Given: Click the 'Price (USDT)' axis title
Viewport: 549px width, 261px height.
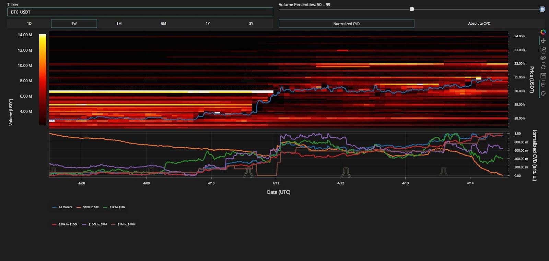Looking at the screenshot, I should click(532, 80).
